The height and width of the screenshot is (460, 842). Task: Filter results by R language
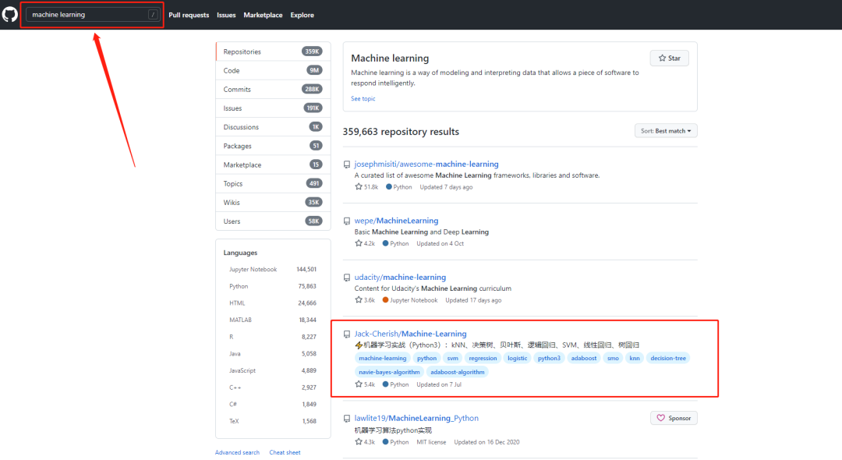[x=273, y=337]
